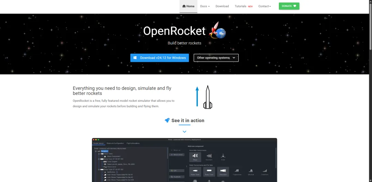Click the Edit button in app screenshot
Viewport: 372px width, 182px height.
click(x=177, y=171)
